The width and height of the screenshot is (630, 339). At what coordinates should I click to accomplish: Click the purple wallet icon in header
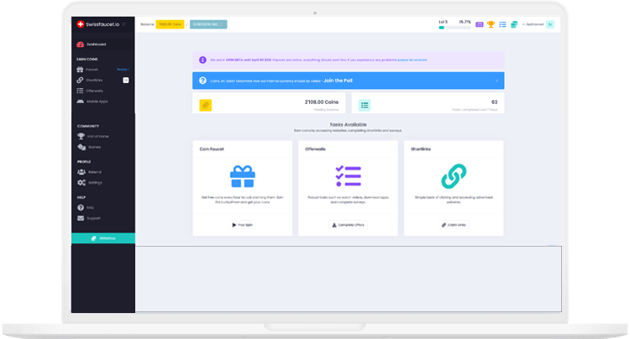pyautogui.click(x=480, y=24)
